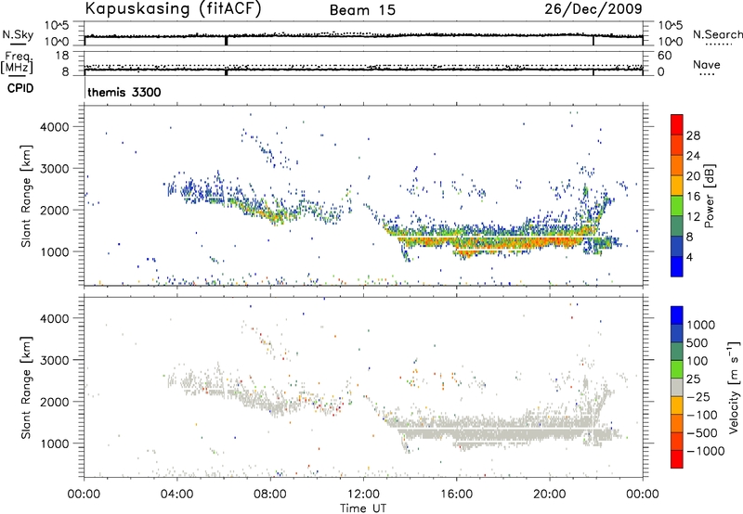
Task: Click the '16:00' time axis tick label
Action: [x=456, y=495]
